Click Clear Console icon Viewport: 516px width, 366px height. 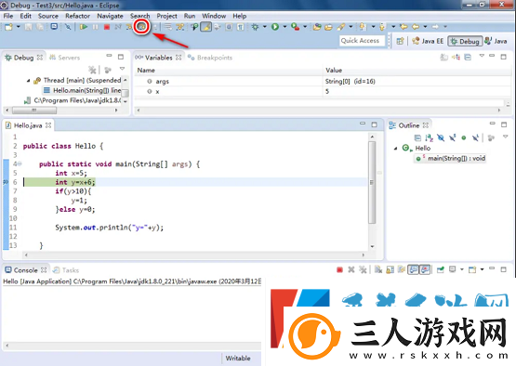(x=378, y=270)
